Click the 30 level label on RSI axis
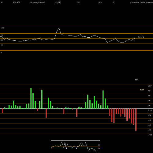 point(2,45)
